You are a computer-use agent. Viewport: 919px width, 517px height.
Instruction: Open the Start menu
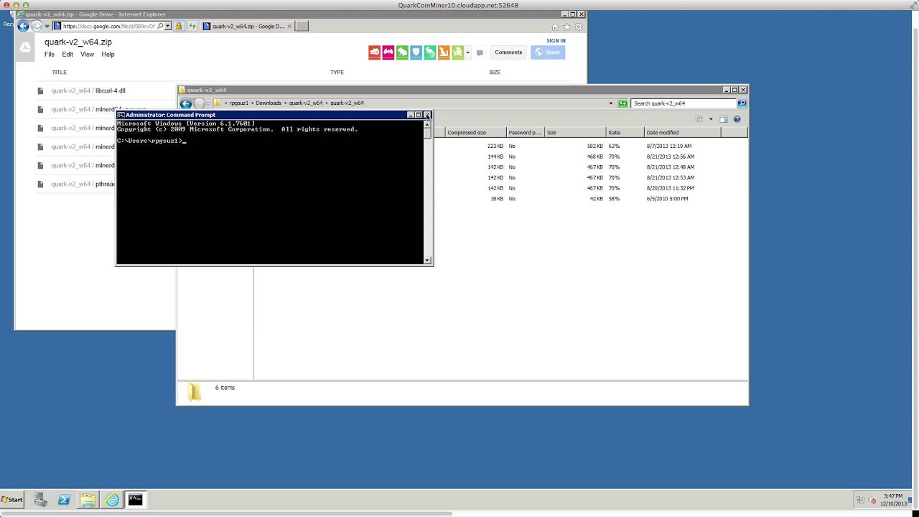click(x=12, y=499)
